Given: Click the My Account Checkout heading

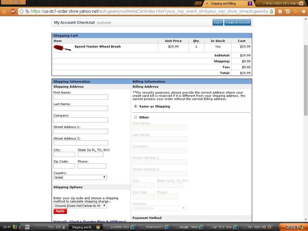Looking at the screenshot, I should pyautogui.click(x=74, y=22).
